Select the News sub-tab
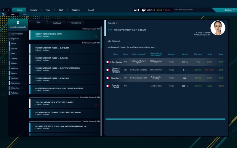 coord(25,14)
